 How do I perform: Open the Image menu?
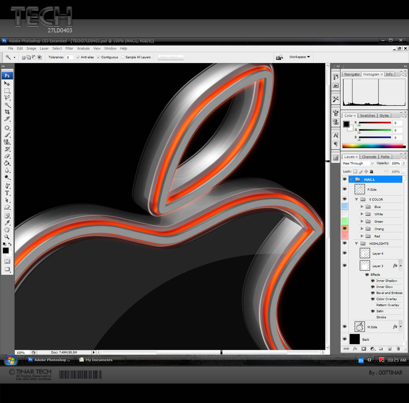coord(31,49)
